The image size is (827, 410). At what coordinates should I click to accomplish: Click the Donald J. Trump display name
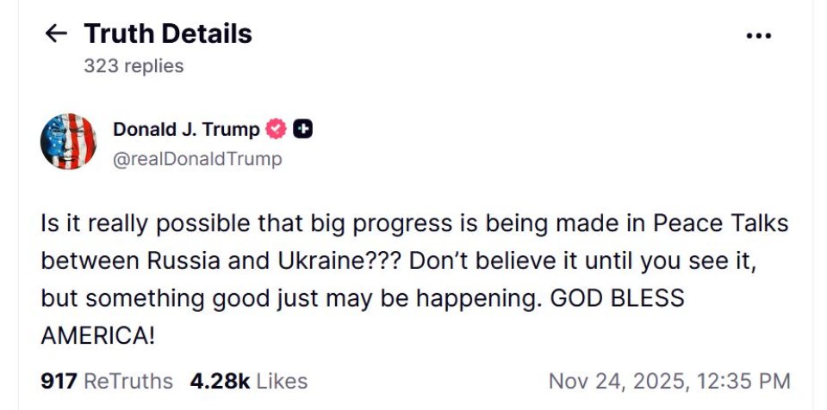coord(186,130)
